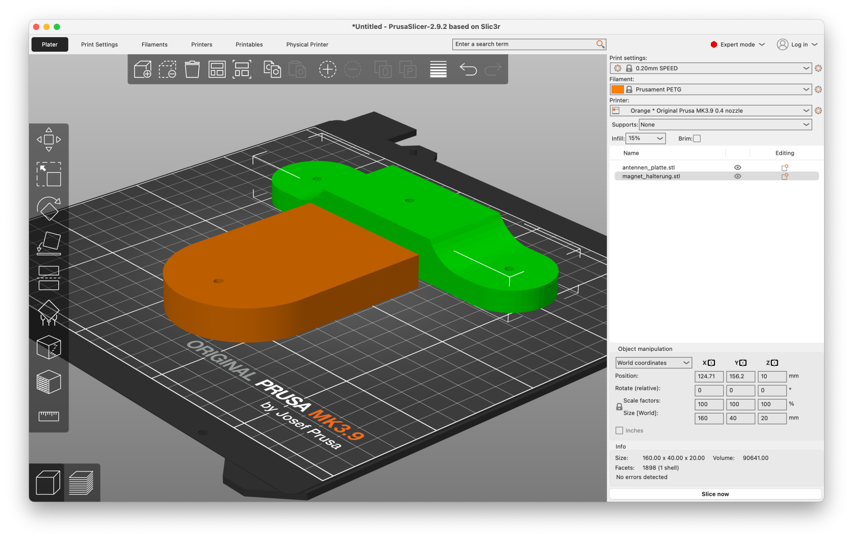This screenshot has height=540, width=853.
Task: Click the Arrange objects icon
Action: pos(217,69)
